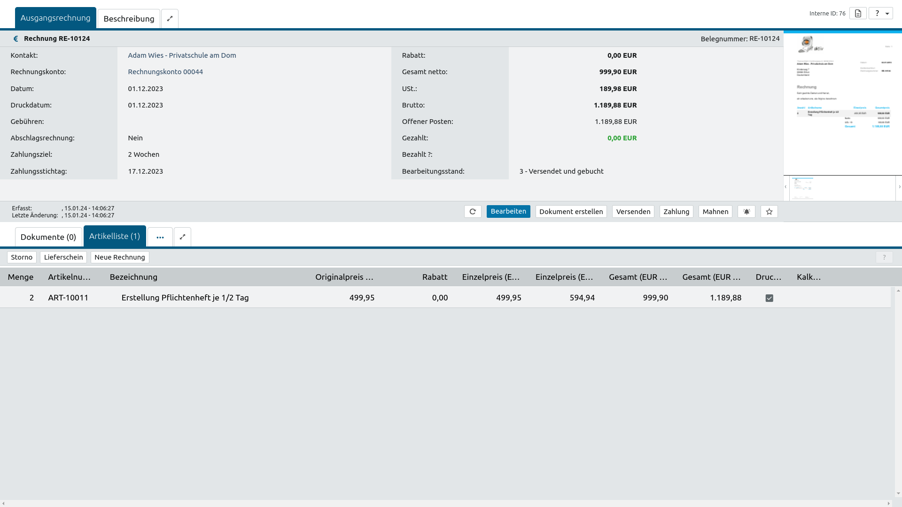
Task: Open the question mark dropdown menu
Action: pos(881,13)
